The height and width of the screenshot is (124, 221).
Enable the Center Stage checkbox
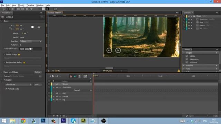(x=4, y=54)
